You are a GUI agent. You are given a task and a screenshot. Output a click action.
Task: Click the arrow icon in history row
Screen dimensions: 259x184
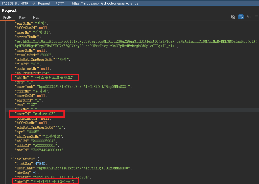click(33, 4)
